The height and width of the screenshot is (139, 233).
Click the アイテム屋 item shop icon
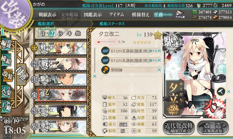click(180, 14)
